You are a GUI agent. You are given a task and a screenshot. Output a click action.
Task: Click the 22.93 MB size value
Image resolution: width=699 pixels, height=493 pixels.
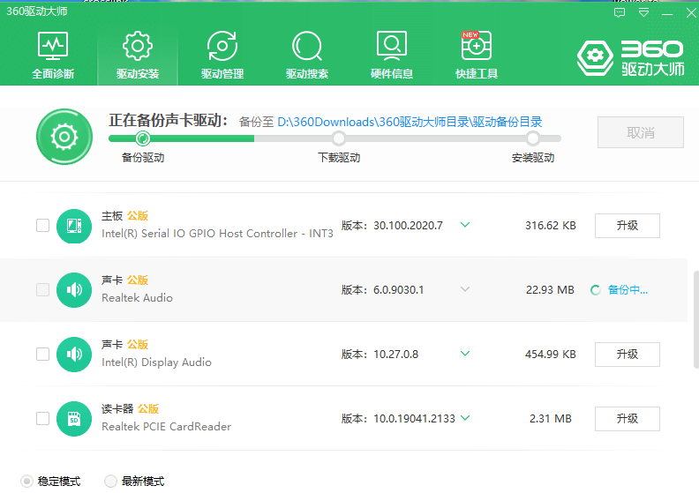550,290
